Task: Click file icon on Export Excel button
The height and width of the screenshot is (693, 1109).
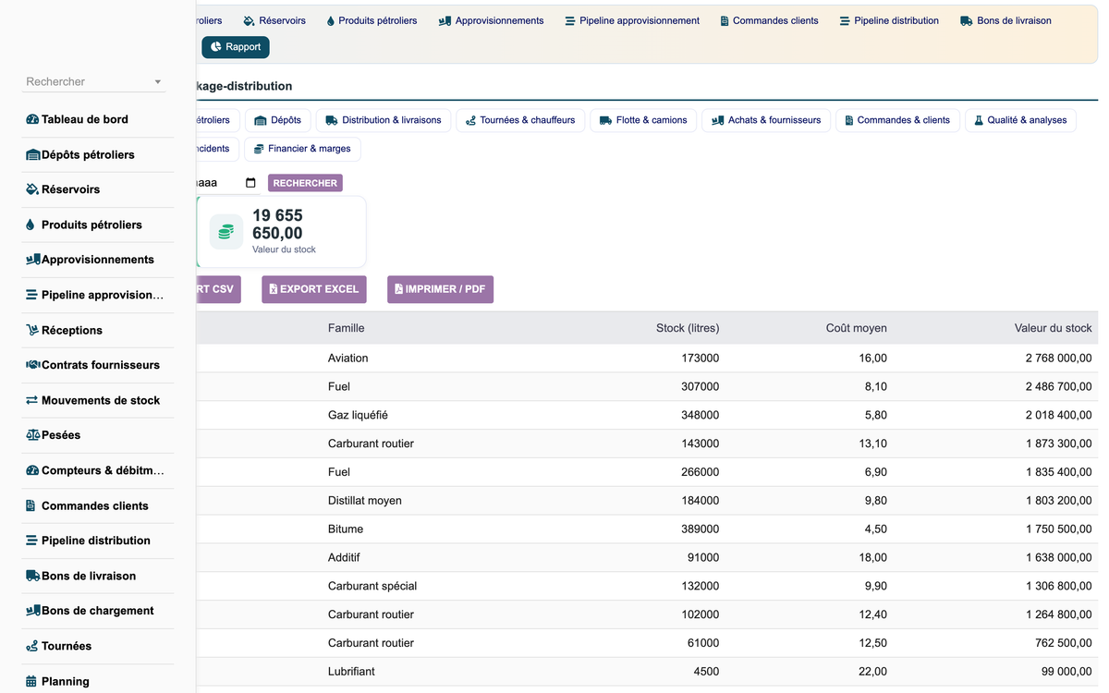Action: pyautogui.click(x=273, y=289)
